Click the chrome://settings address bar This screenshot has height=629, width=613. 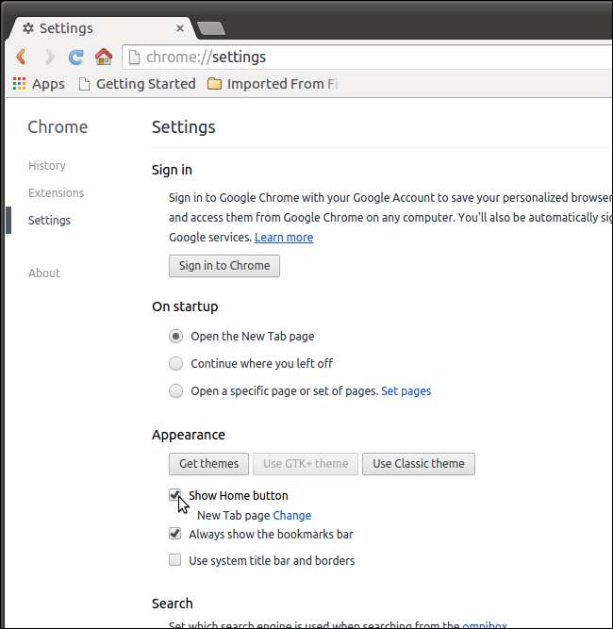click(368, 58)
